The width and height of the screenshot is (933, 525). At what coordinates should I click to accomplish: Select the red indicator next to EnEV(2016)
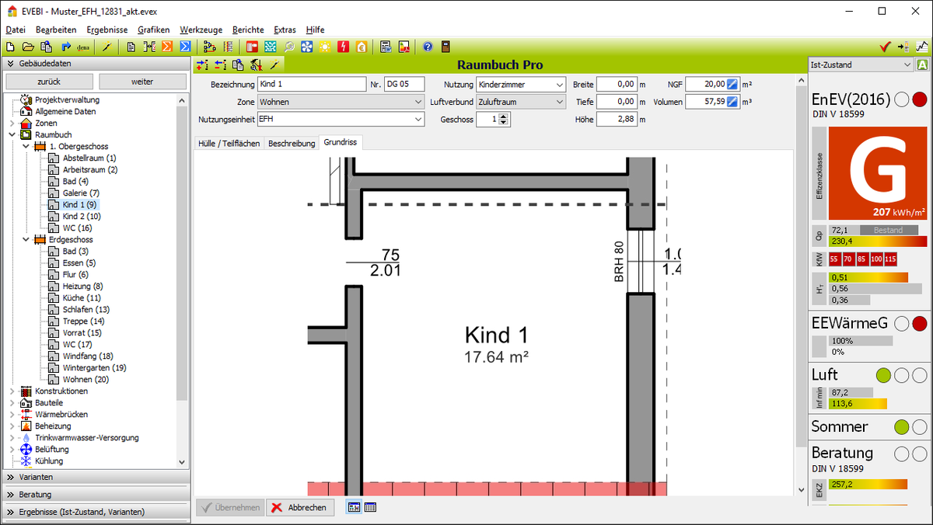click(x=920, y=99)
